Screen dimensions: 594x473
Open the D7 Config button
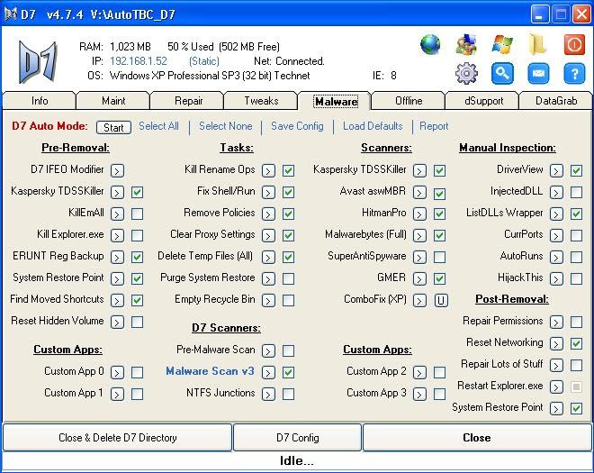[297, 438]
